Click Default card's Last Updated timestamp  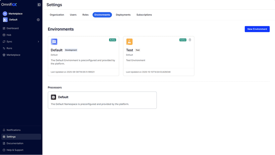click(73, 72)
